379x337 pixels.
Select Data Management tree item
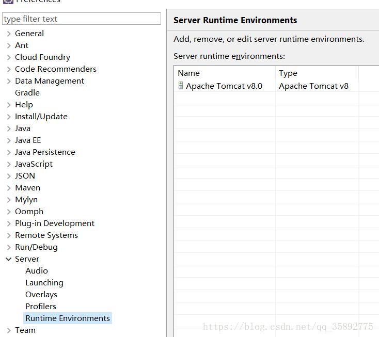point(50,81)
